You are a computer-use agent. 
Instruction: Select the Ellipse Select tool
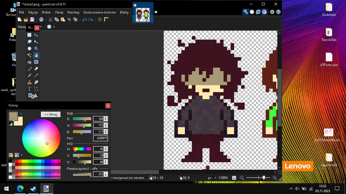coord(29,49)
